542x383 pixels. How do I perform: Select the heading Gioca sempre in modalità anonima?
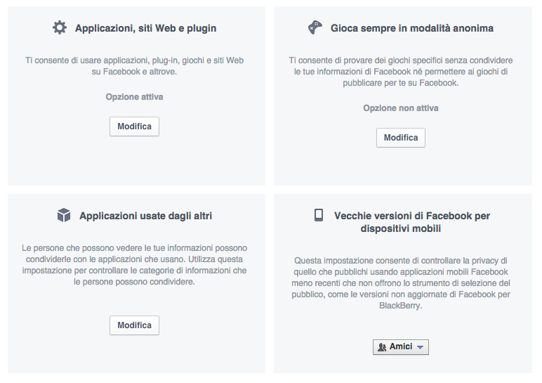pyautogui.click(x=412, y=29)
